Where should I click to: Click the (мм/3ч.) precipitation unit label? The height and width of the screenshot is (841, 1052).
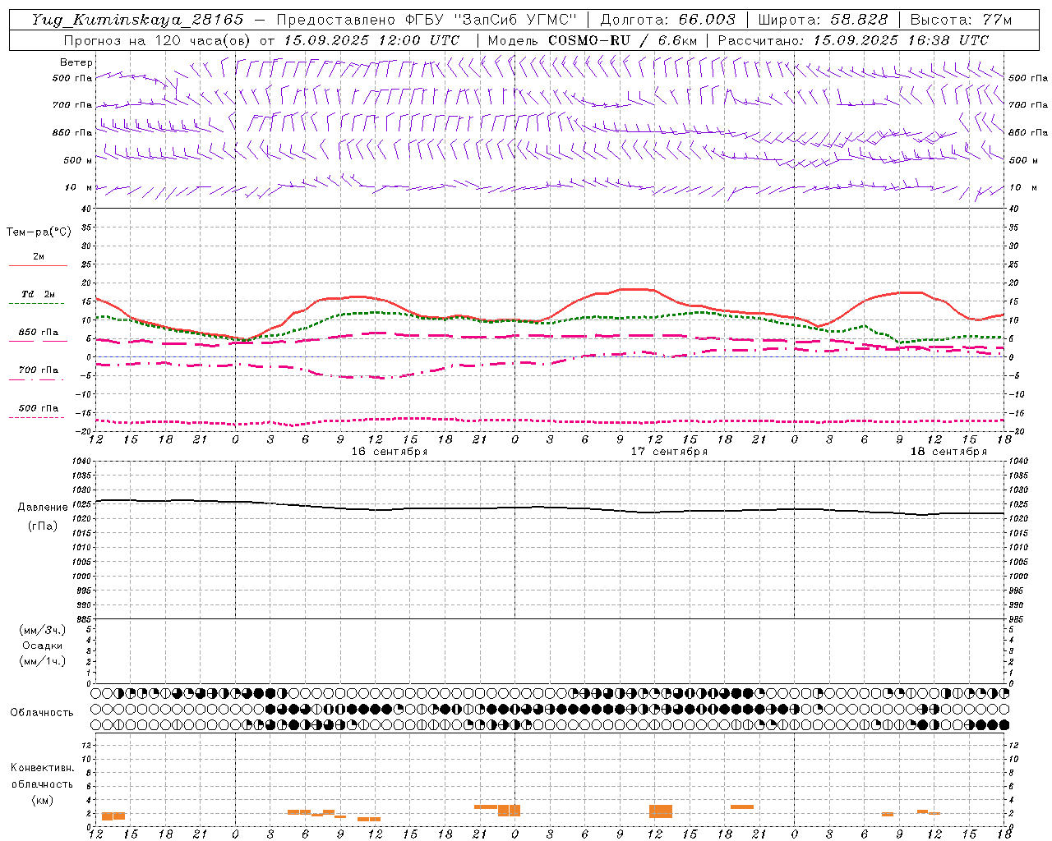[x=42, y=631]
